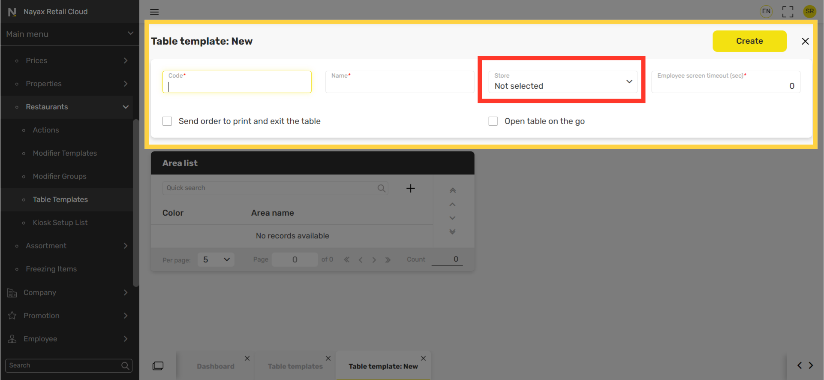Click the Quick search magnifier icon
Image resolution: width=824 pixels, height=380 pixels.
tap(381, 188)
